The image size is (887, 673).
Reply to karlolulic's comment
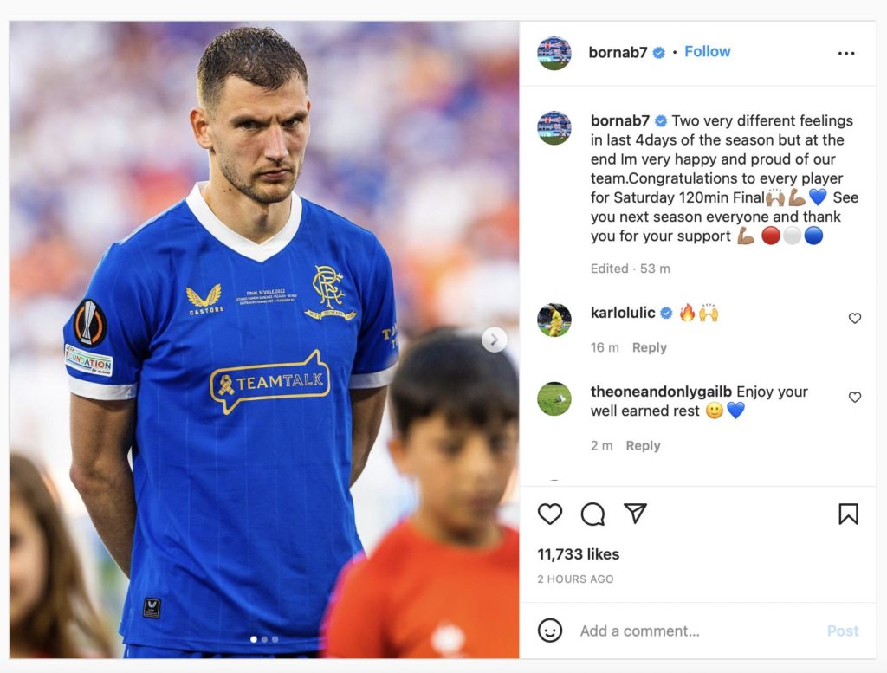(650, 347)
